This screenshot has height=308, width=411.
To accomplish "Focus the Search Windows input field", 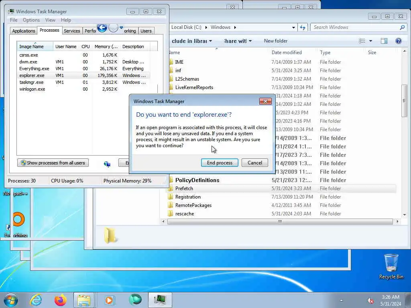I will pos(355,27).
